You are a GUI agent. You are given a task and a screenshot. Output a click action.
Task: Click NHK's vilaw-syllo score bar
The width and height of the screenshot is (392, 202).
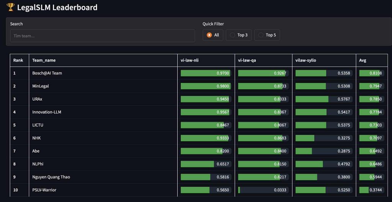point(324,138)
